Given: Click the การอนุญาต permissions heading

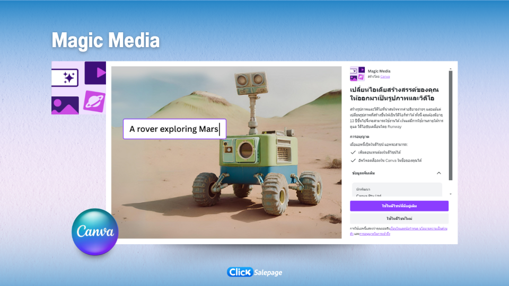Looking at the screenshot, I should (359, 137).
